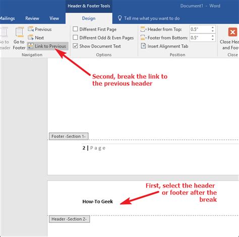
Task: Increase Header from Top value
Action: (x=213, y=28)
